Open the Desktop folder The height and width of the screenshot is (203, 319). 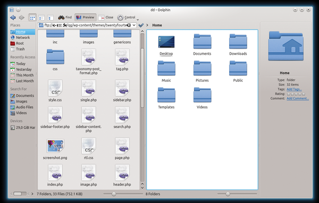[166, 45]
